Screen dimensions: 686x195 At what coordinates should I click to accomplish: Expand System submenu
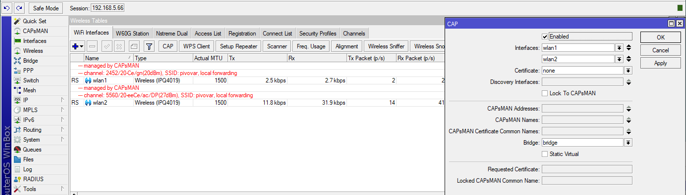(62, 140)
